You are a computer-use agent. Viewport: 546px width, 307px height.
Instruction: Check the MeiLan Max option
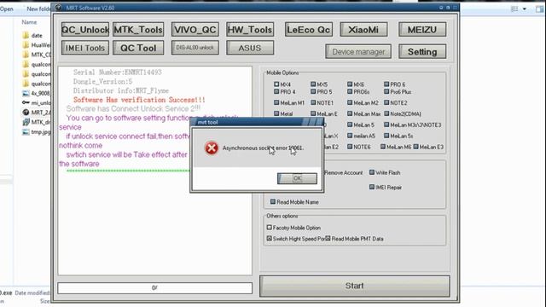pyautogui.click(x=350, y=113)
